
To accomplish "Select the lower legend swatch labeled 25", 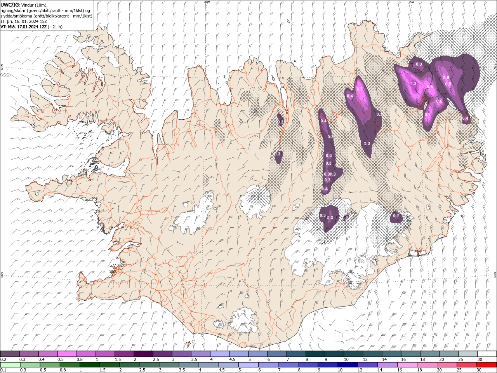I will click(467, 365).
